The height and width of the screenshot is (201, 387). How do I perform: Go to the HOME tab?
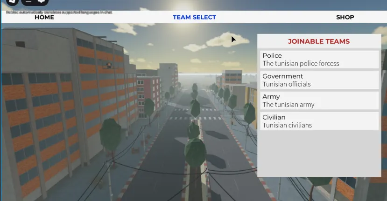point(44,17)
